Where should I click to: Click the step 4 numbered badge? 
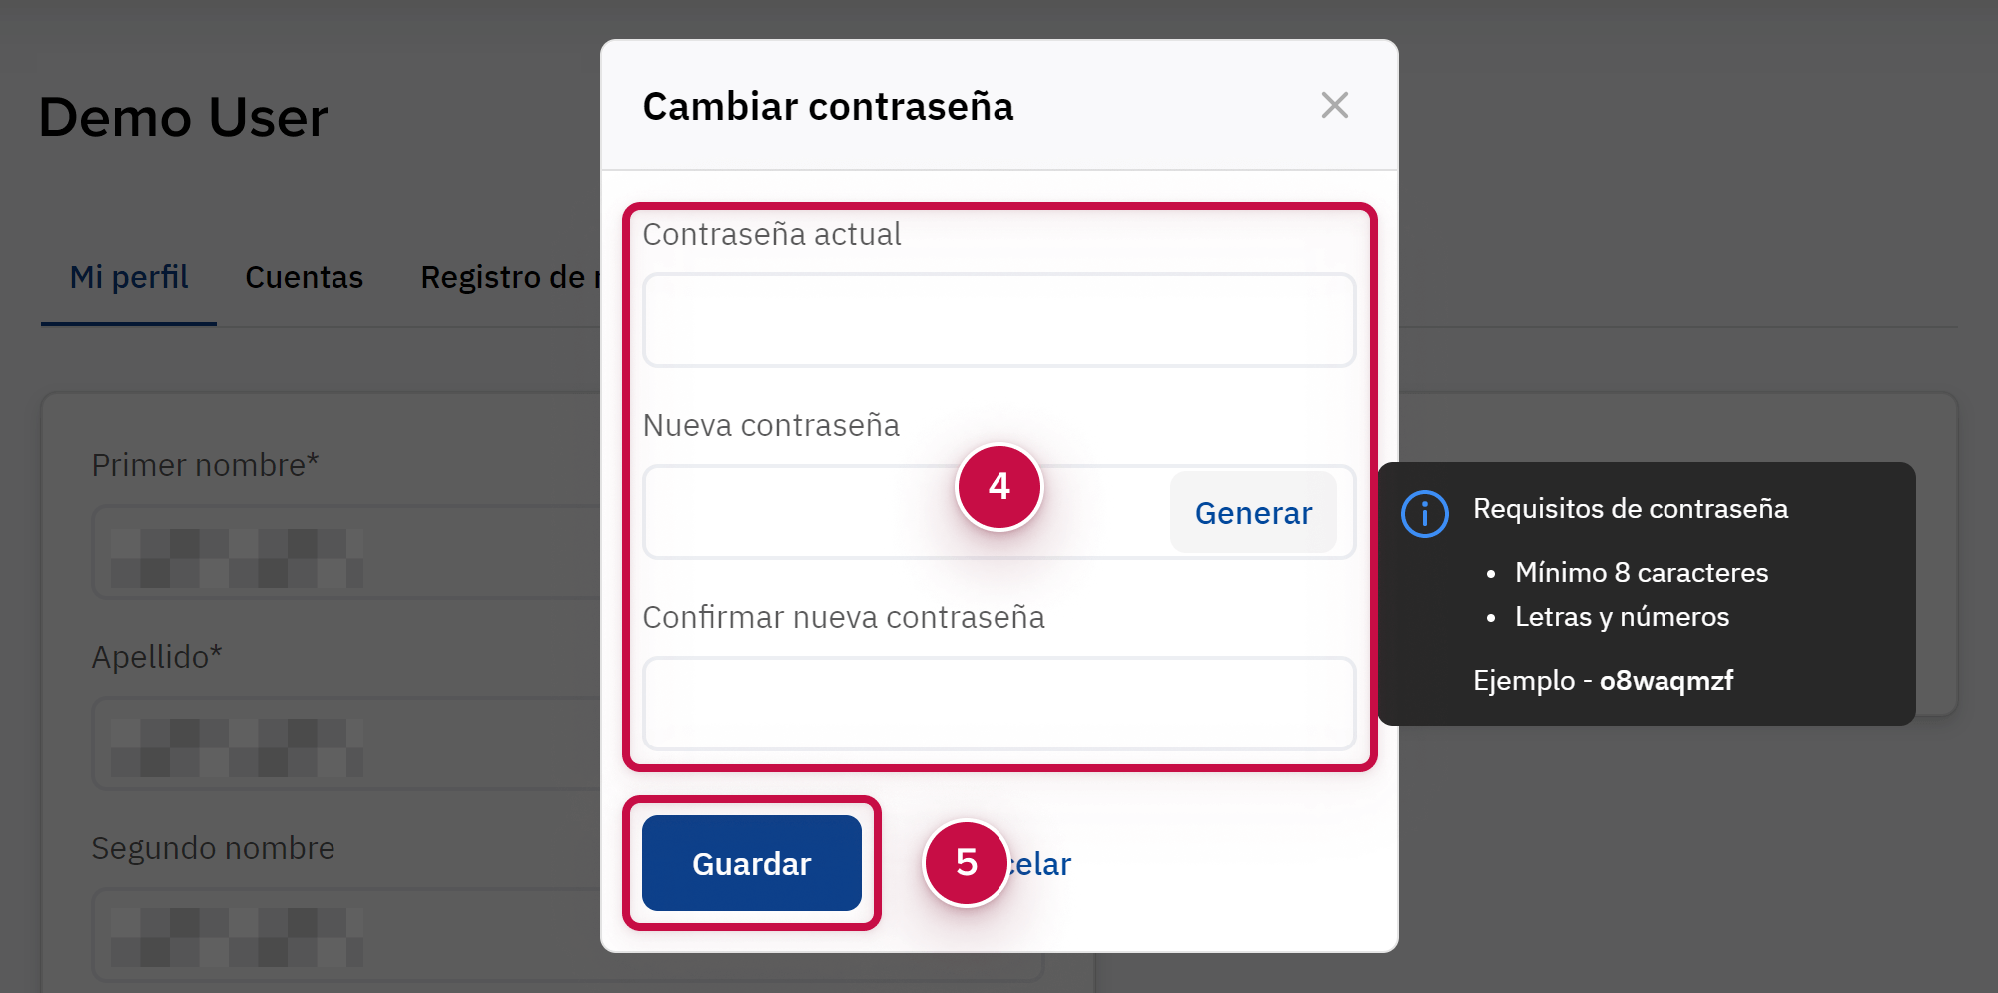pyautogui.click(x=999, y=487)
